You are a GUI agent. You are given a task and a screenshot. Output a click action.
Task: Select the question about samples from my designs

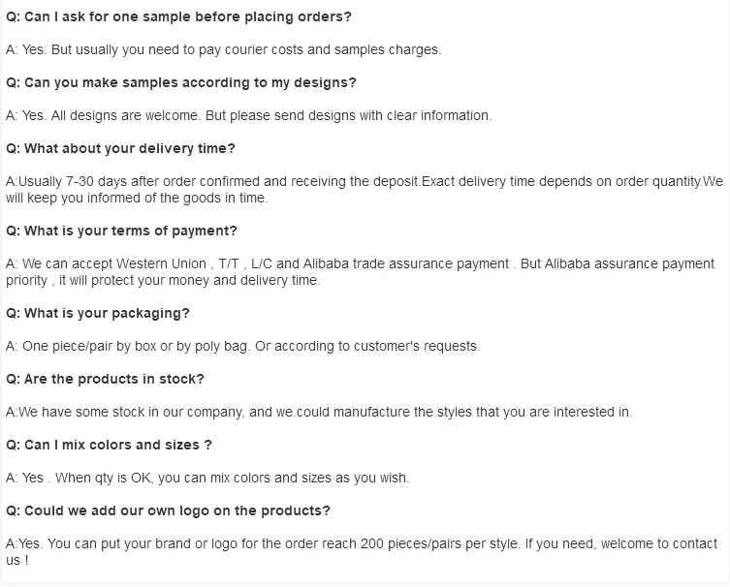coord(181,82)
